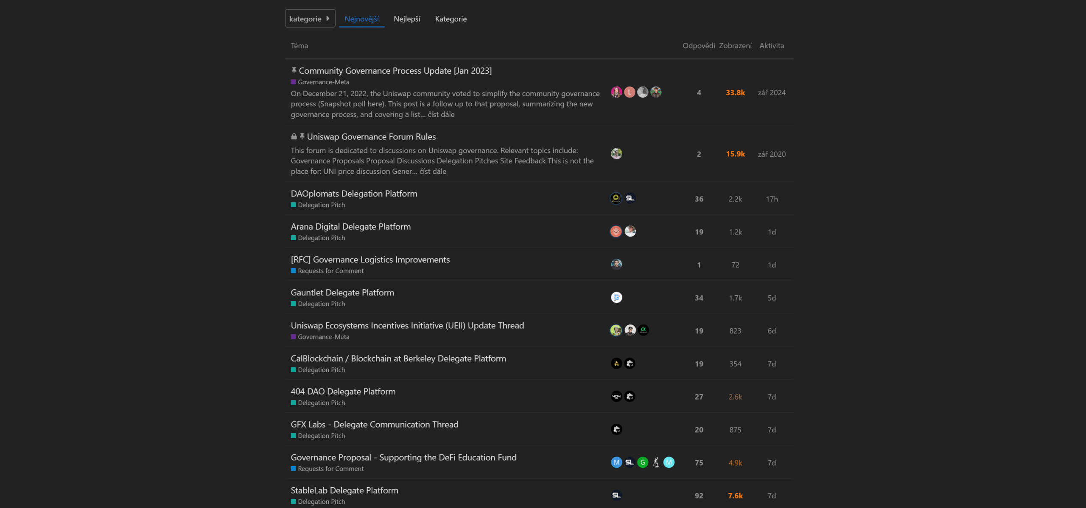Open GFX Labs - Delegate Communication Thread
The height and width of the screenshot is (508, 1086).
coord(375,425)
